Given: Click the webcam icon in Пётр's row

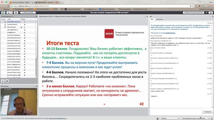Looking at the screenshot, I should 21,27.
